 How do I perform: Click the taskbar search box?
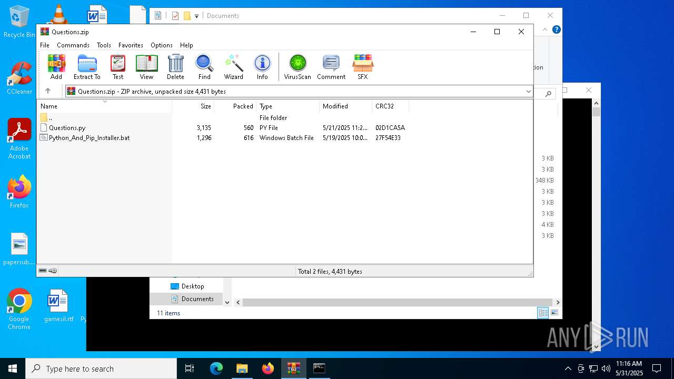pyautogui.click(x=101, y=368)
